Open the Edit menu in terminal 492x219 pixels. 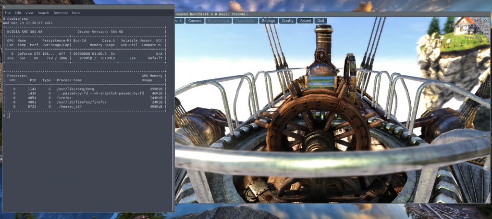click(x=18, y=13)
